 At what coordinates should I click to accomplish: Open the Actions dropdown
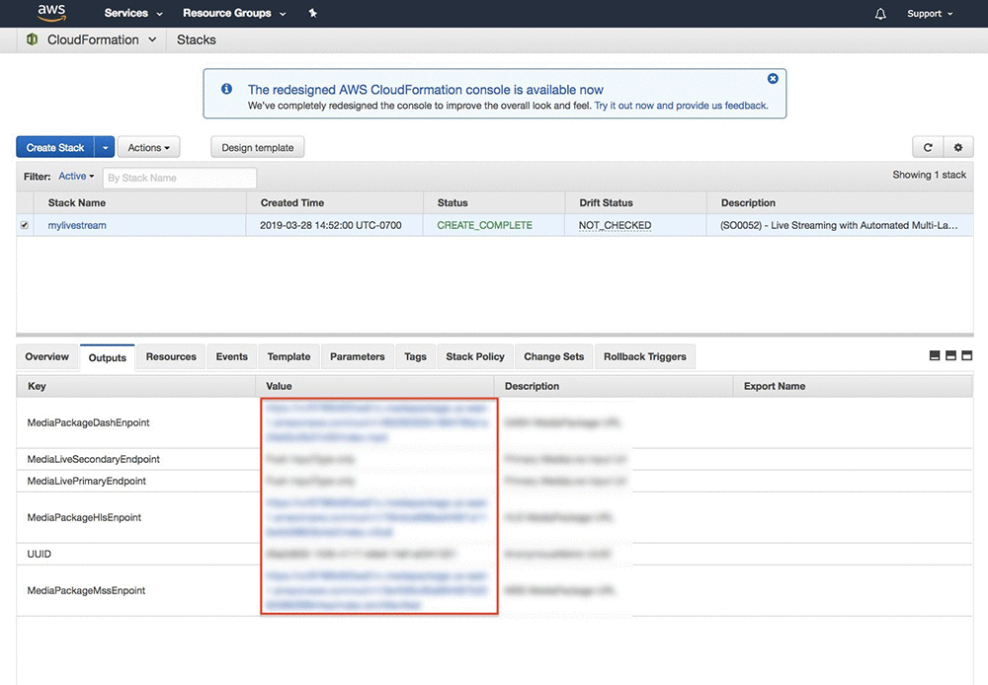coord(149,147)
